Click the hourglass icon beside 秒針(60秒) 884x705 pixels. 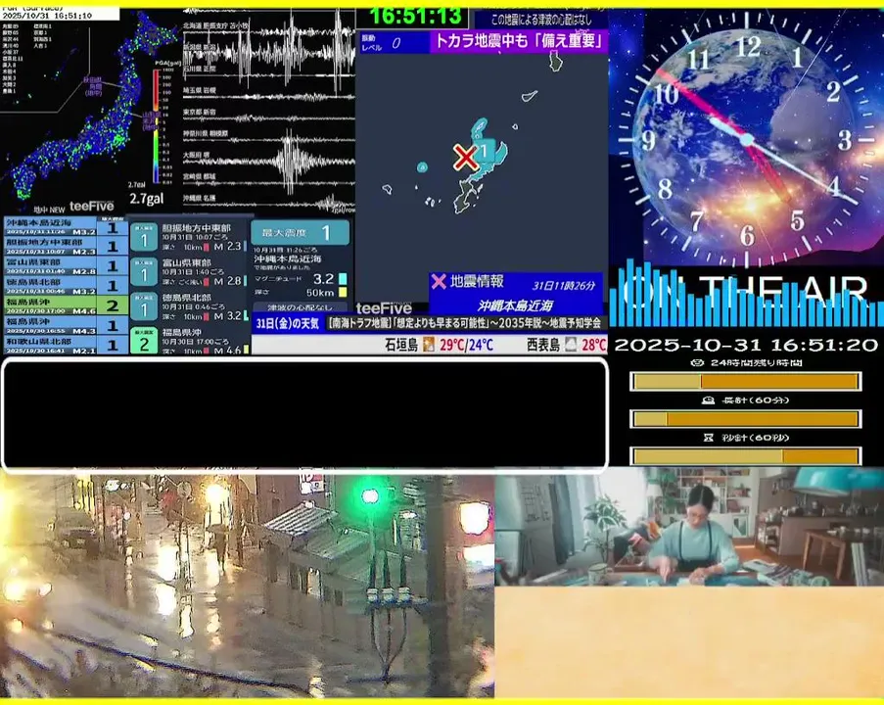(709, 437)
